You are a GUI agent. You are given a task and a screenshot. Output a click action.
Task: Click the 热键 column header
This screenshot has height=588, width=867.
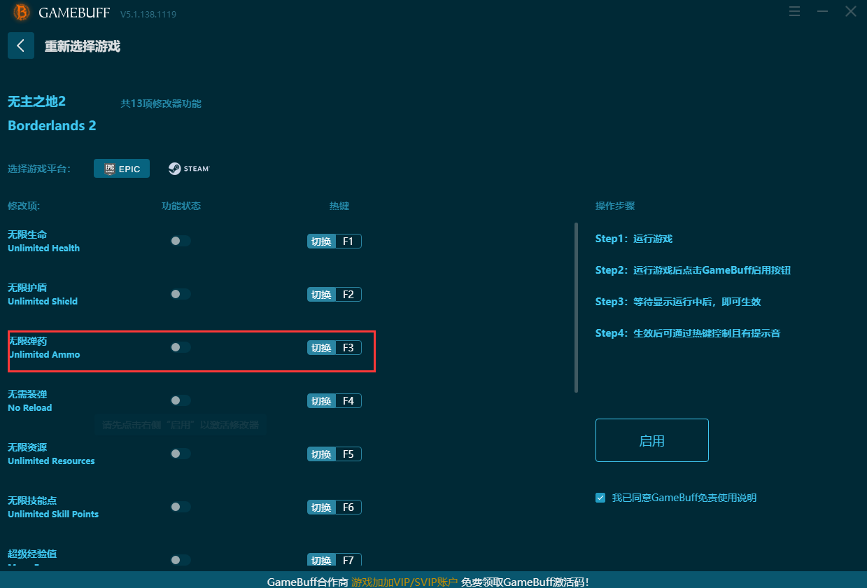tap(339, 206)
